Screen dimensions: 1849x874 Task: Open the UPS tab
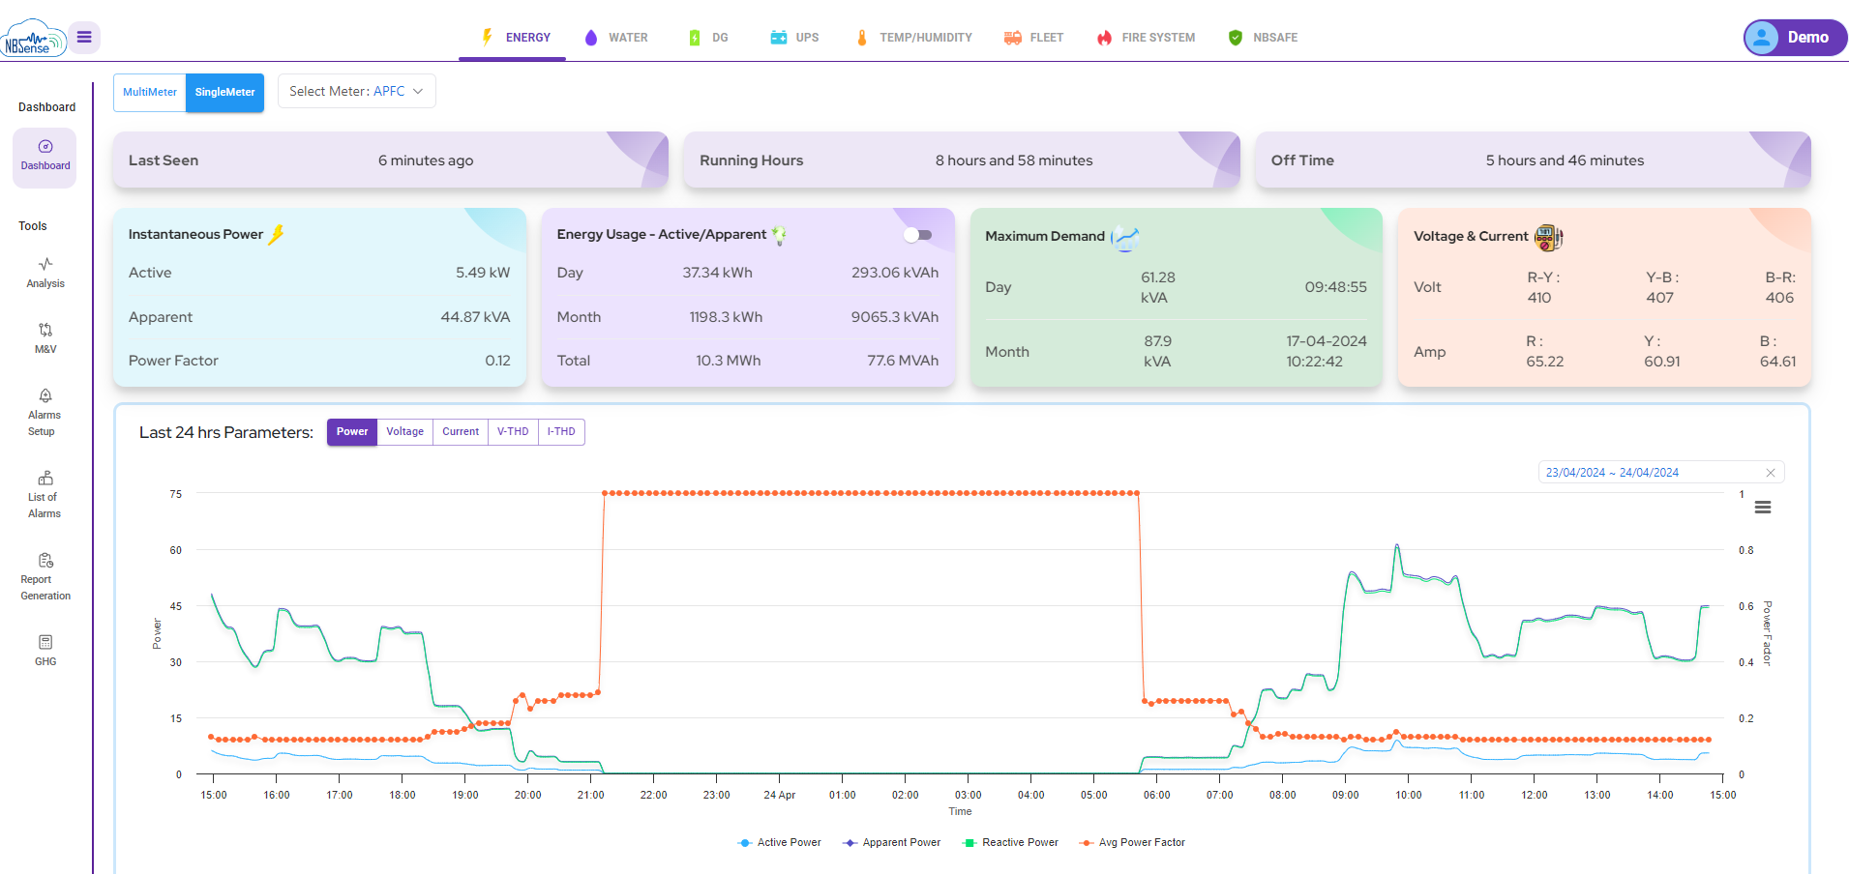(794, 38)
